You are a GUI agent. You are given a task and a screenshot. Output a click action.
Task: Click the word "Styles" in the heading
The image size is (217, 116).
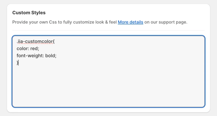pos(39,13)
